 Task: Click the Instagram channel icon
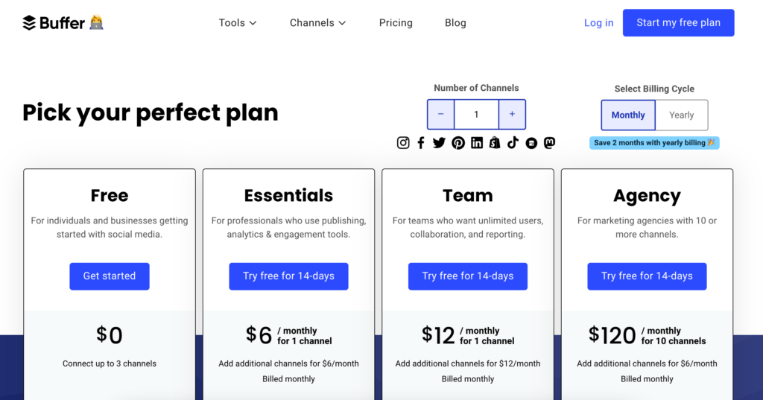click(x=403, y=143)
